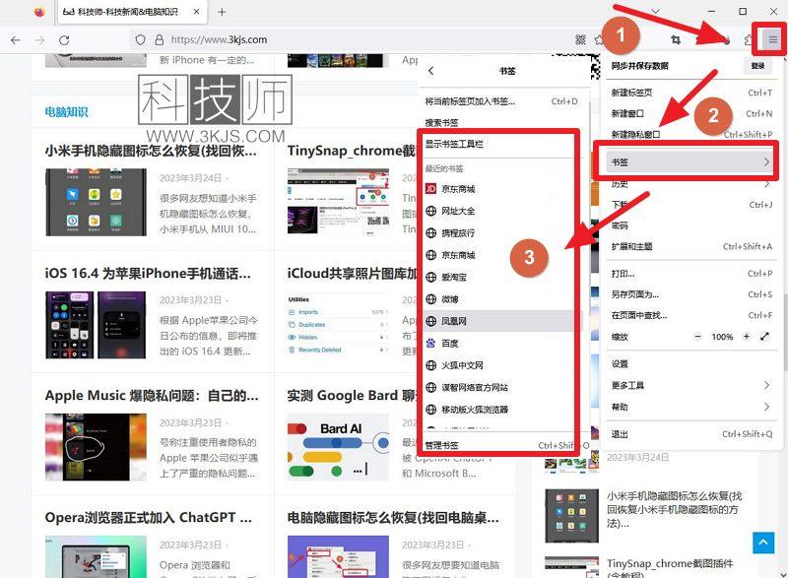Choose 退出 to quit Firefox

691,434
